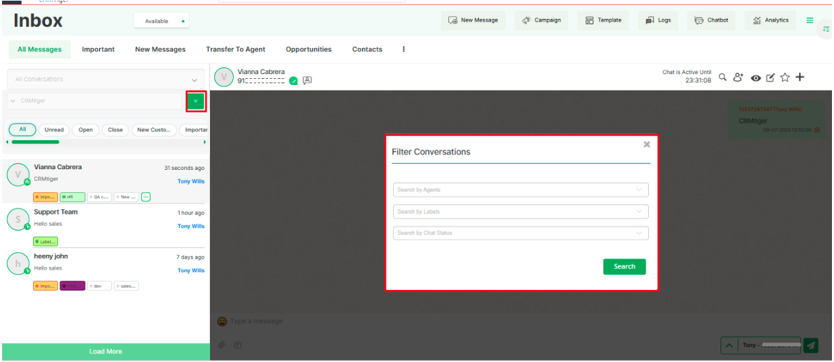
Task: Open the Template button
Action: (x=604, y=20)
